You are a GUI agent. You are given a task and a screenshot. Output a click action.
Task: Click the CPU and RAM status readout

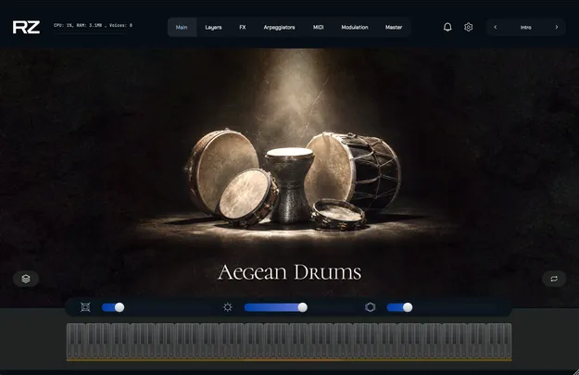(x=93, y=26)
